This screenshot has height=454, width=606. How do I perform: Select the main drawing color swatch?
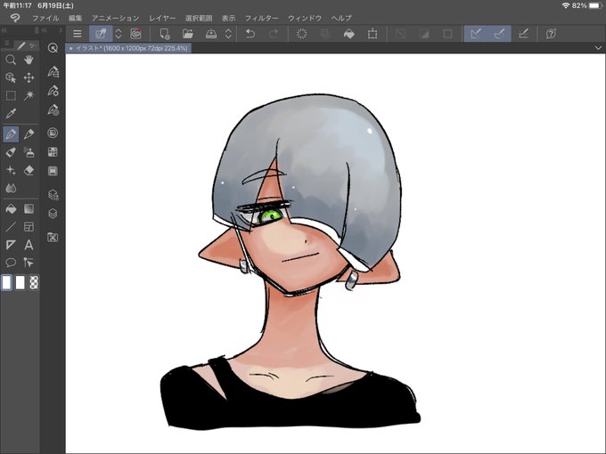(6, 282)
